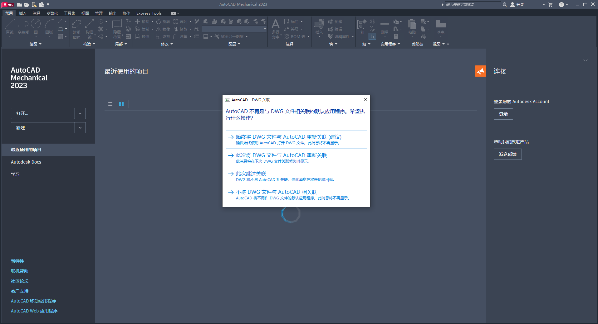The height and width of the screenshot is (324, 598).
Task: Click the 登录 button in Connect panel
Action: [503, 114]
